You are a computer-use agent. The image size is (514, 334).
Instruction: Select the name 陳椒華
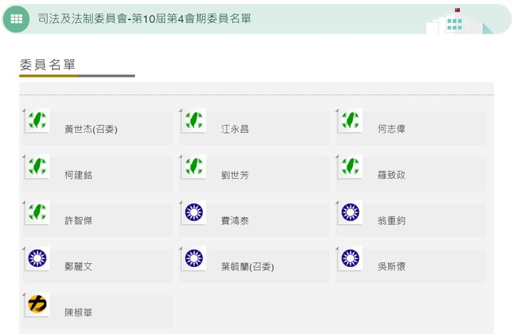pos(79,313)
